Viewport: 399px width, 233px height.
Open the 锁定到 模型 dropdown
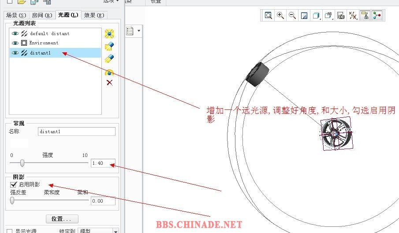tap(98, 230)
